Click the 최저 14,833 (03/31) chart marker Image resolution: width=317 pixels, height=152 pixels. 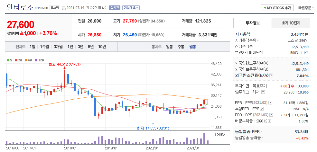(153, 128)
